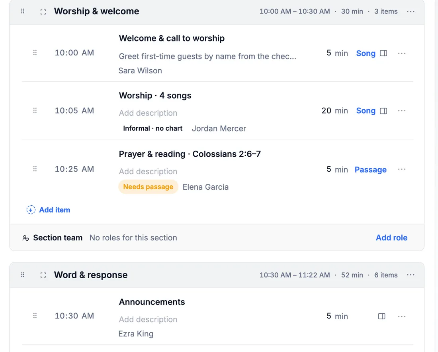The image size is (438, 352).
Task: Click the Greet first-time guests description text
Action: [x=207, y=56]
